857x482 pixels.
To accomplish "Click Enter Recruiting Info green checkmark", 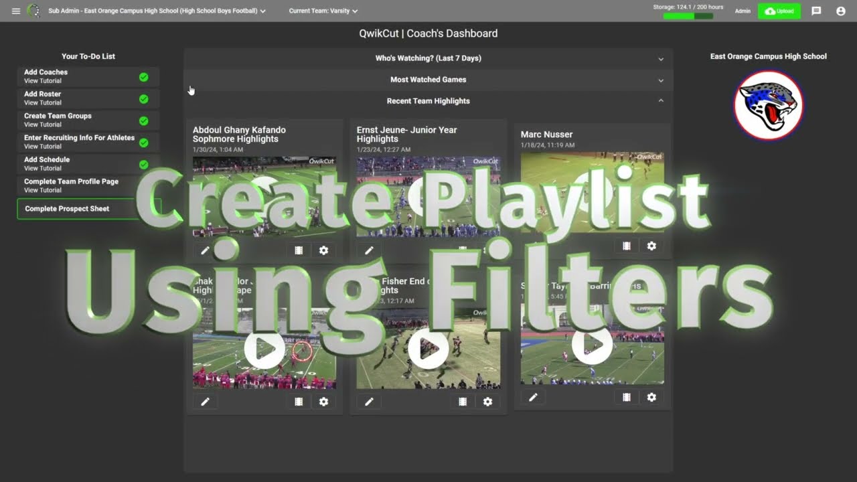I will [x=143, y=143].
